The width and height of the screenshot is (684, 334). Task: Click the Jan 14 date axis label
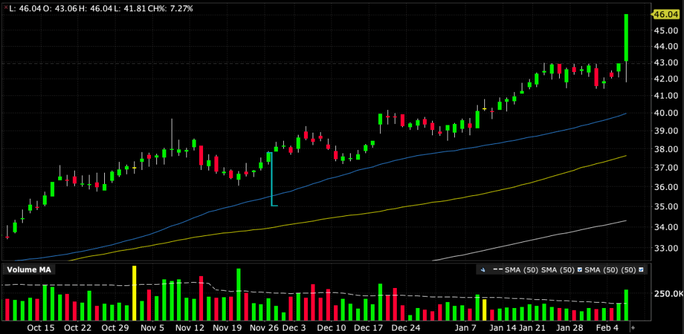(503, 327)
